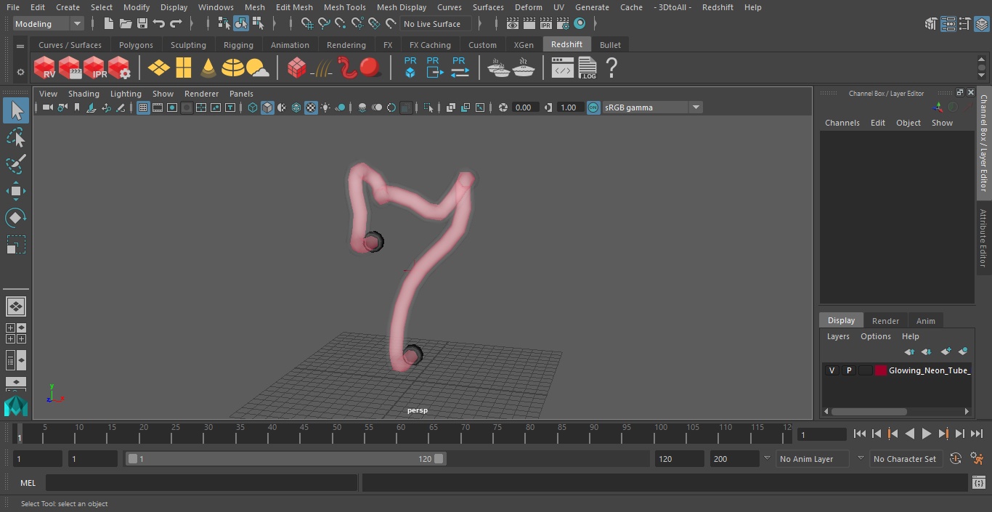Click the MEL command input field
Image resolution: width=992 pixels, height=512 pixels.
[x=201, y=483]
